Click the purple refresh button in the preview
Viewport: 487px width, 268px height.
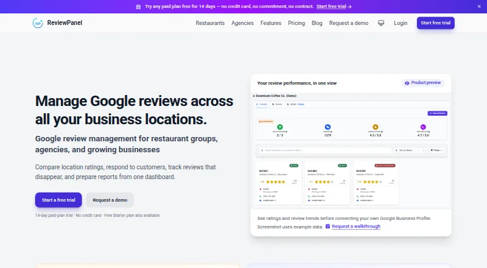(x=437, y=113)
